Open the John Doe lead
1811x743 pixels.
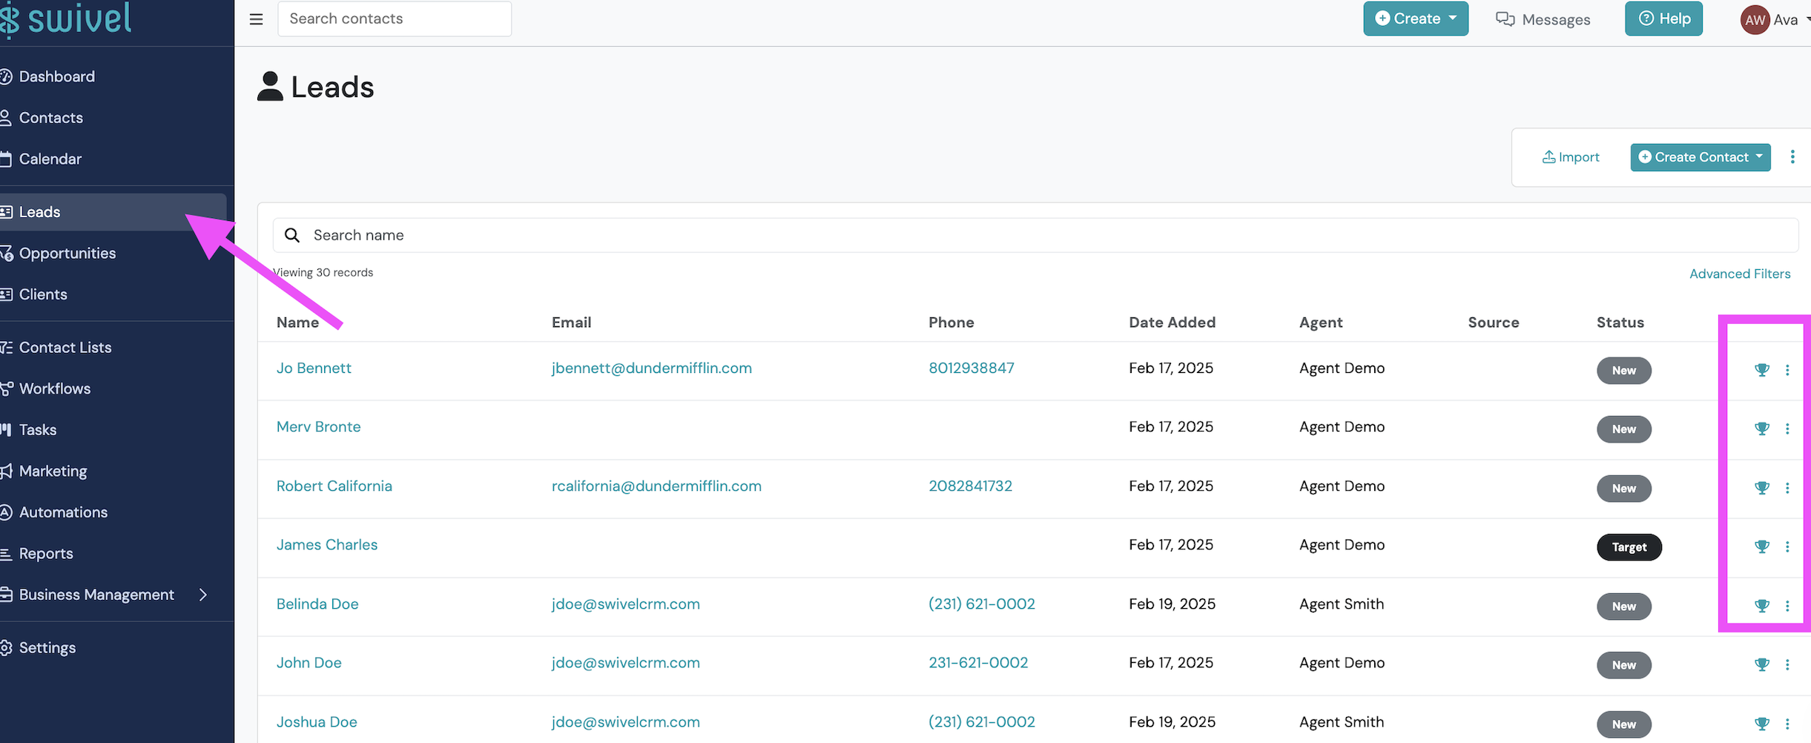click(309, 662)
